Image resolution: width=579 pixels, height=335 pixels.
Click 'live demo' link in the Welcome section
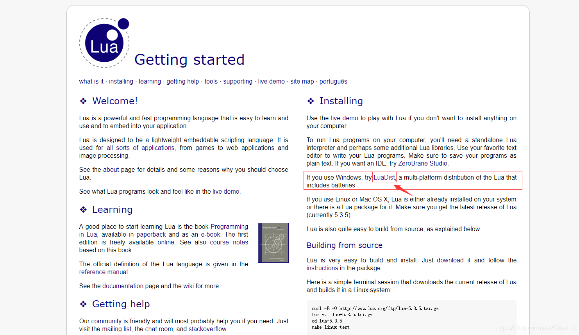pos(226,191)
